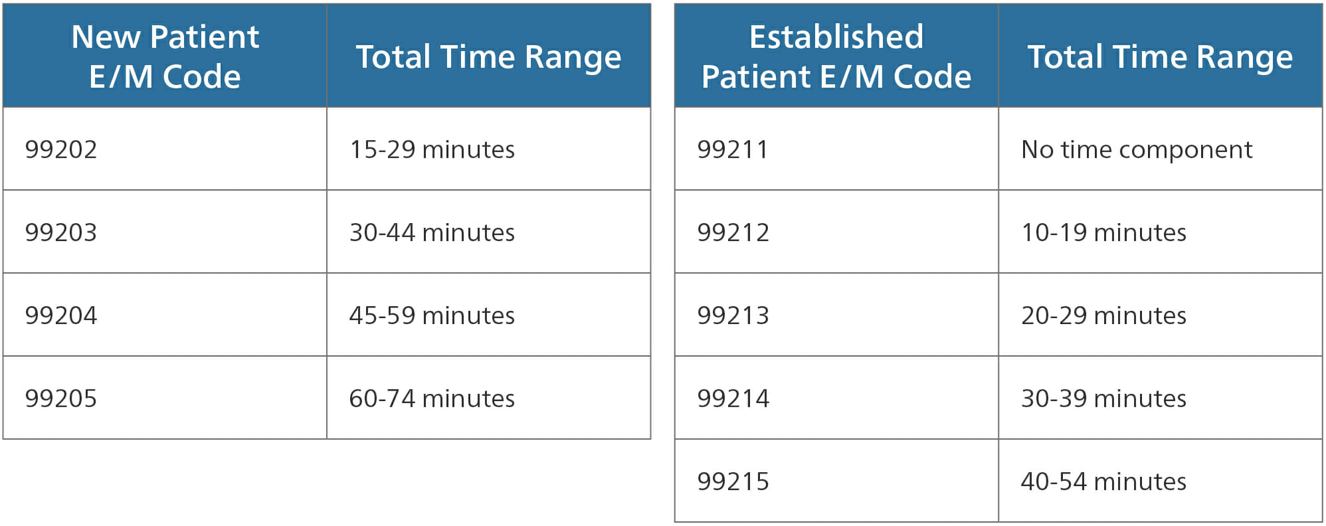Click code 99204 cell
The width and height of the screenshot is (1326, 526).
(61, 315)
